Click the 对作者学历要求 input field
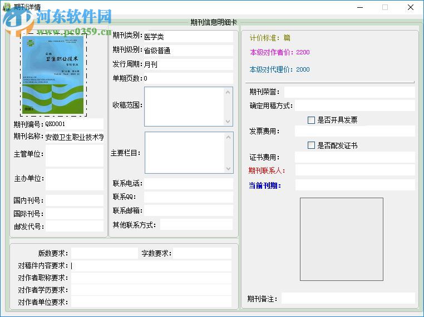The image size is (424, 317). (151, 290)
